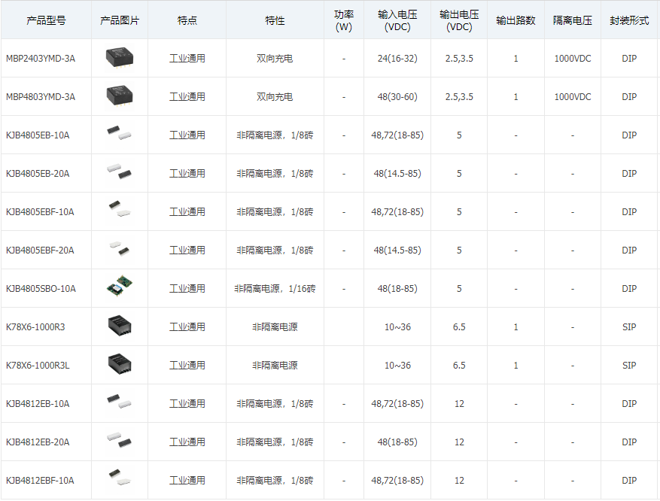Select 48(14.5-85) in the KJB4805EB-20A row

tap(397, 173)
